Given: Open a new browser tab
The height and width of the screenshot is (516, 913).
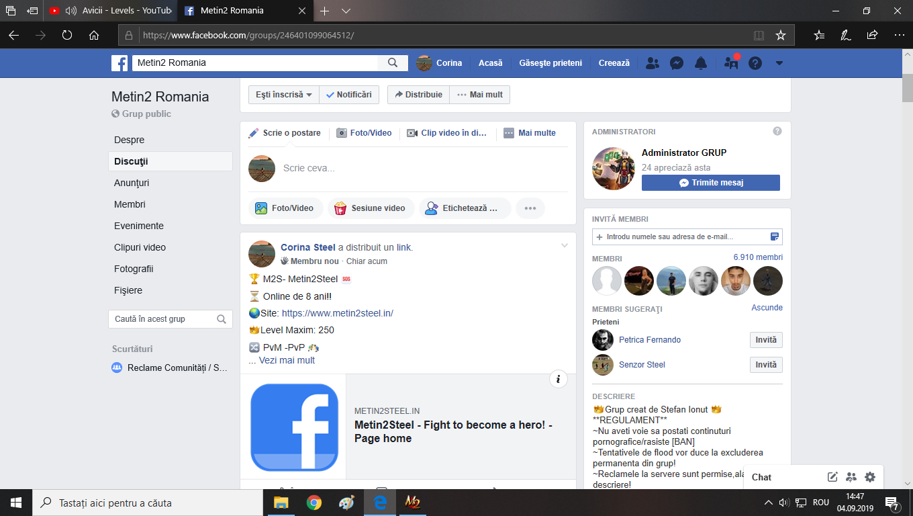Looking at the screenshot, I should pos(325,11).
